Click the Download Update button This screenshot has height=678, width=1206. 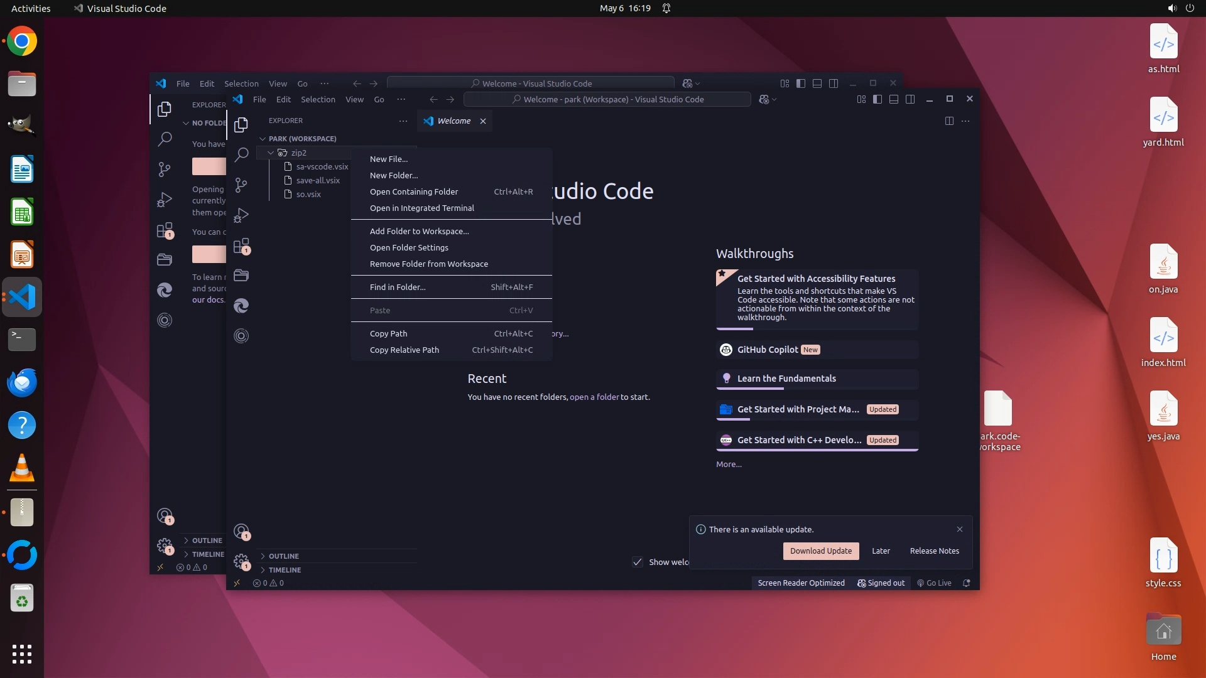tap(820, 551)
